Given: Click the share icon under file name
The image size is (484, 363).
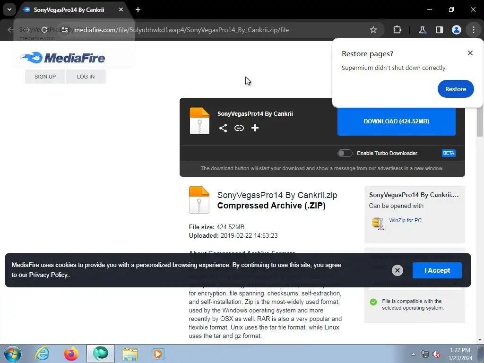Looking at the screenshot, I should pyautogui.click(x=223, y=128).
